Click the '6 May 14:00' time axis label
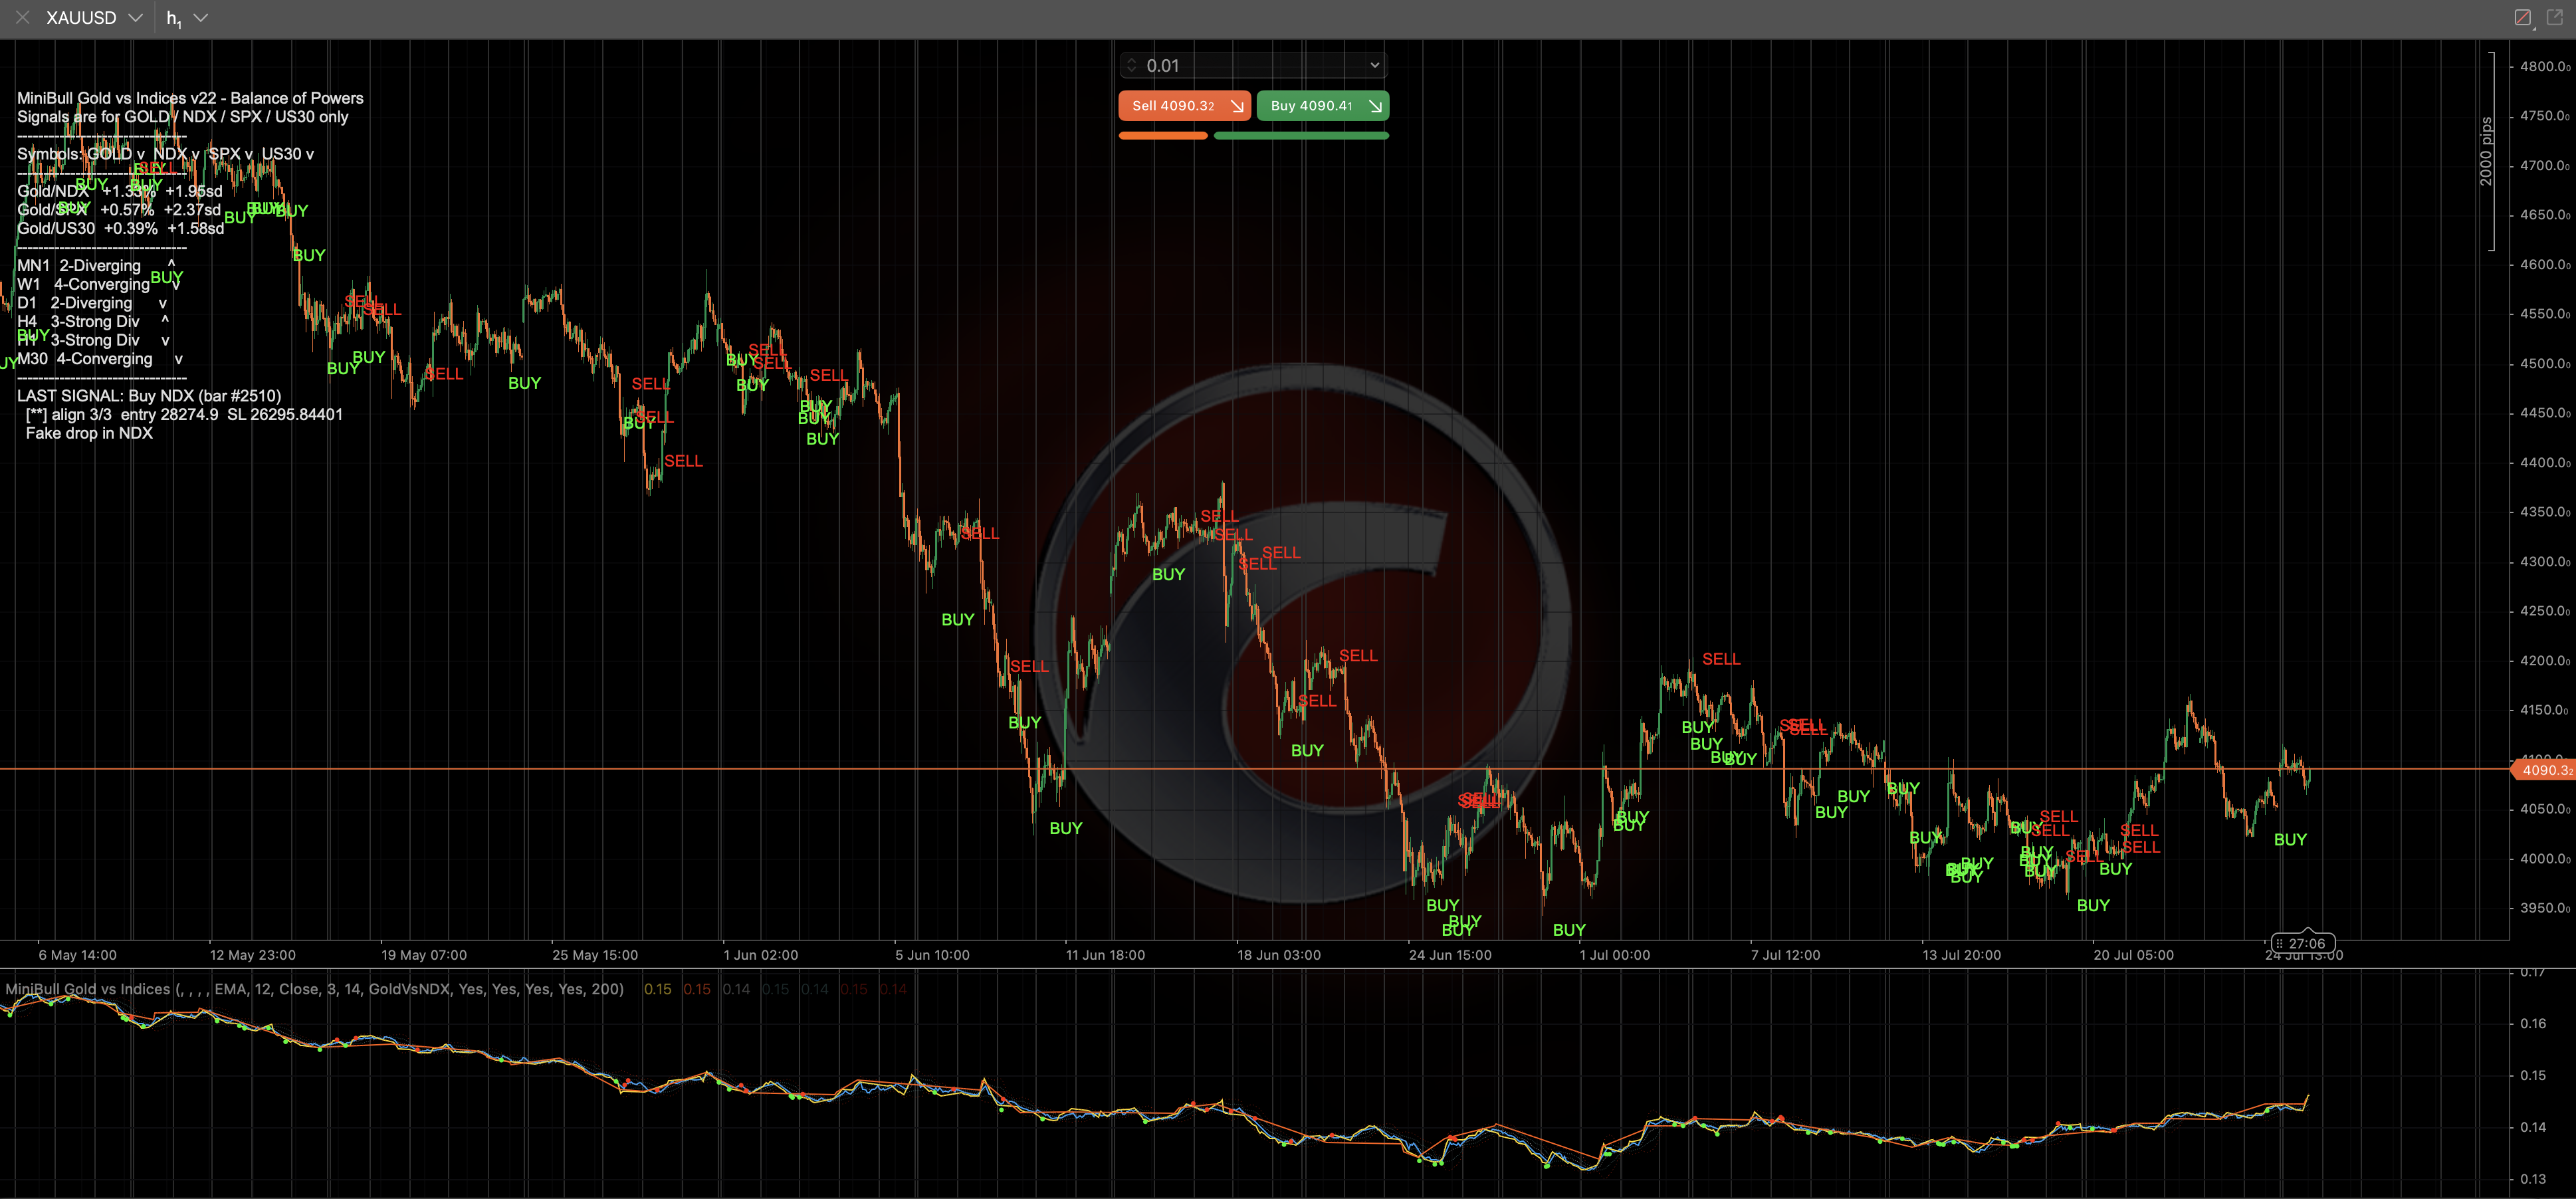This screenshot has height=1199, width=2576. [77, 955]
